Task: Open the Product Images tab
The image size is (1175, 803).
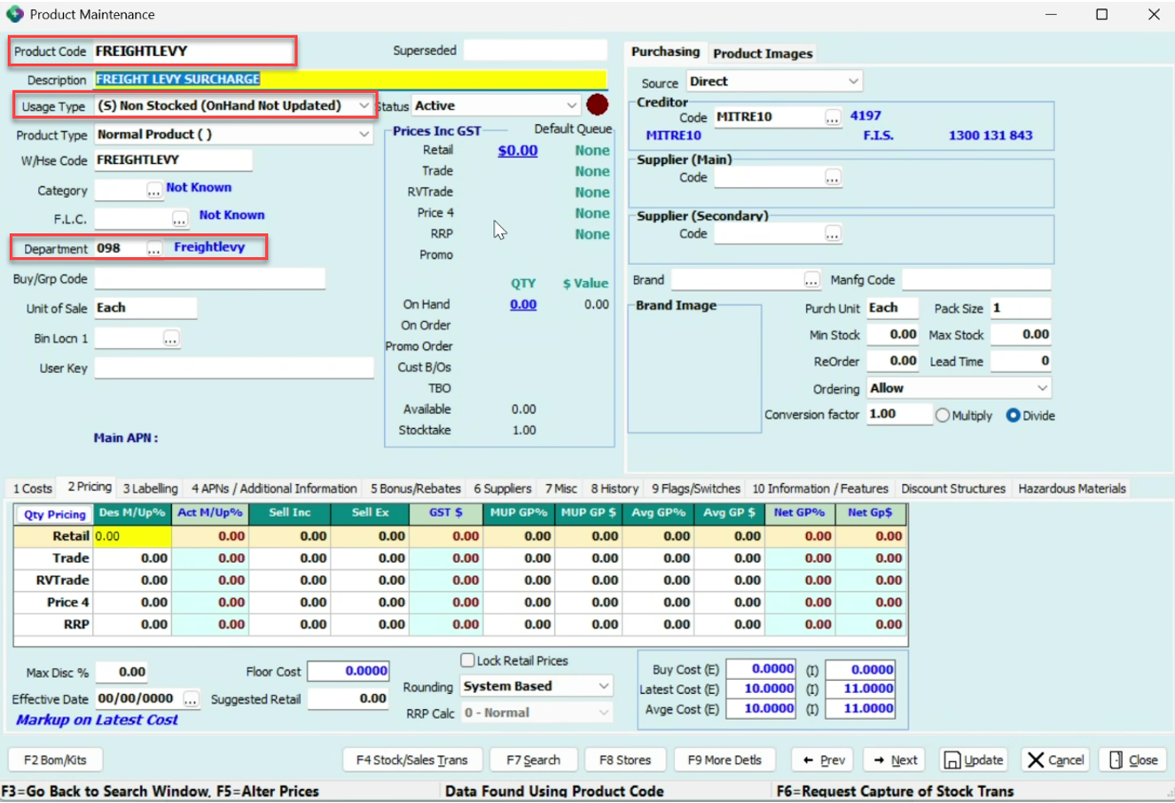Action: pyautogui.click(x=762, y=53)
